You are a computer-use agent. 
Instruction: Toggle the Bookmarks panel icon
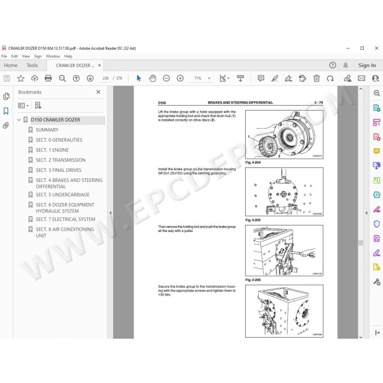tap(6, 111)
